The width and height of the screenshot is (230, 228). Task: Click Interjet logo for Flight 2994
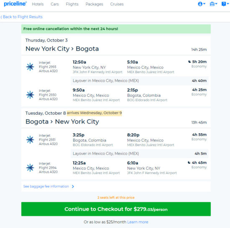tap(30, 167)
